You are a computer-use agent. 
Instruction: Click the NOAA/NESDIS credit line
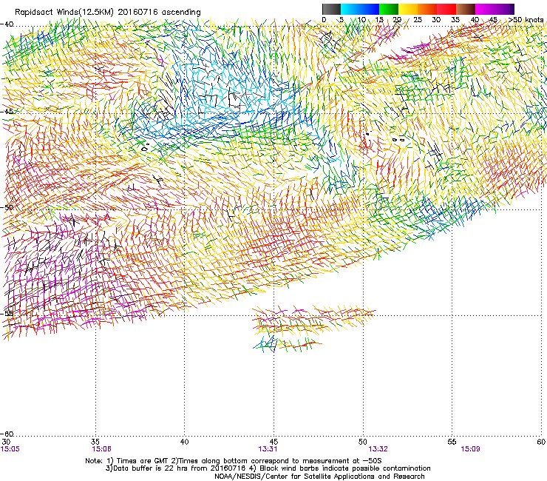tap(319, 477)
